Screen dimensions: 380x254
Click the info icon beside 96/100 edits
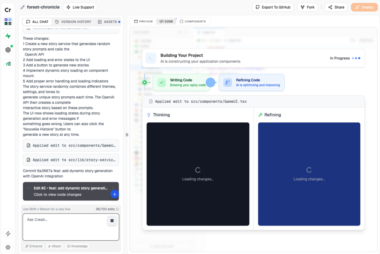(117, 209)
